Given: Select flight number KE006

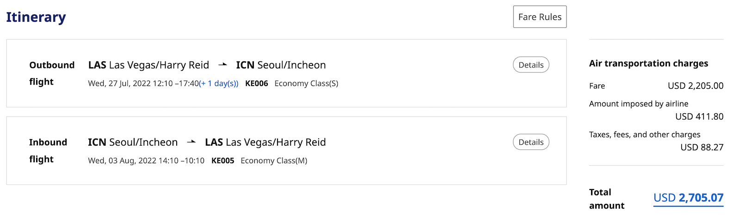Looking at the screenshot, I should coord(257,84).
